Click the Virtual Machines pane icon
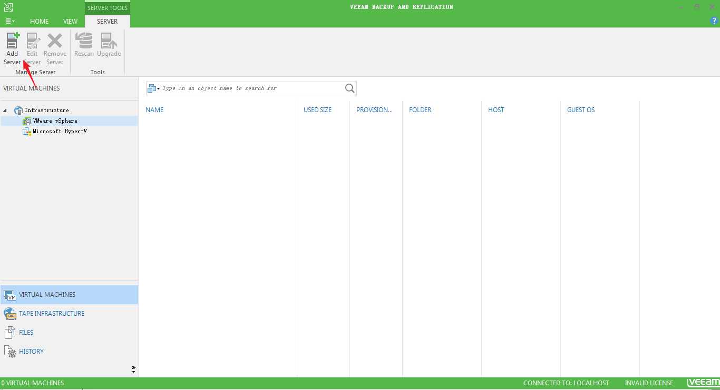The height and width of the screenshot is (390, 720). [x=10, y=295]
